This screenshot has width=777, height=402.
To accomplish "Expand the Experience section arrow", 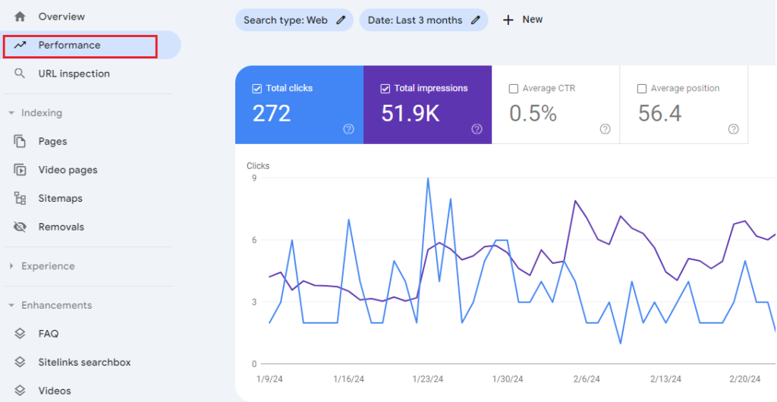I will pyautogui.click(x=11, y=266).
